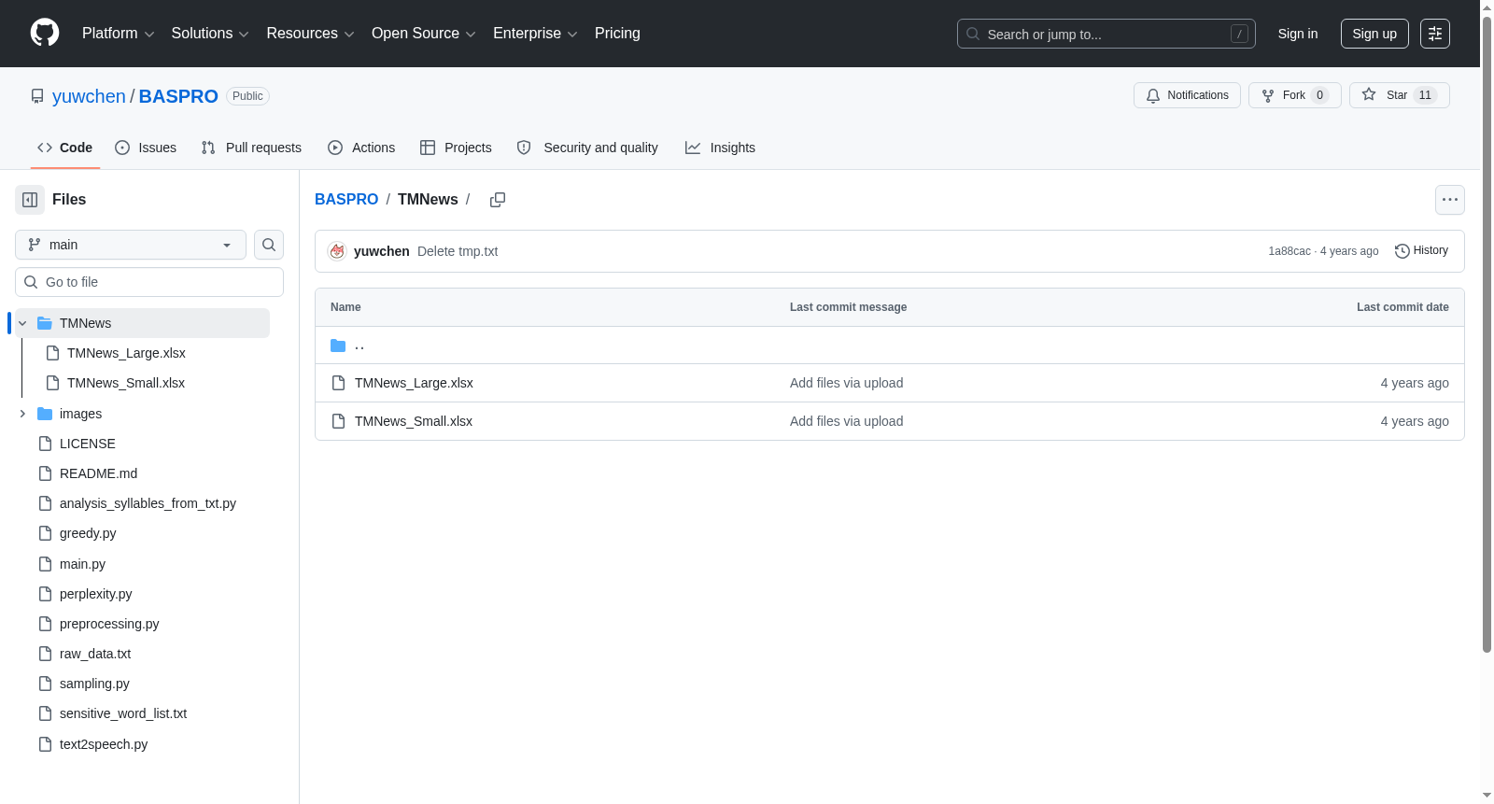This screenshot has width=1494, height=804.
Task: Copy the TMNews path to clipboard
Action: 498,200
